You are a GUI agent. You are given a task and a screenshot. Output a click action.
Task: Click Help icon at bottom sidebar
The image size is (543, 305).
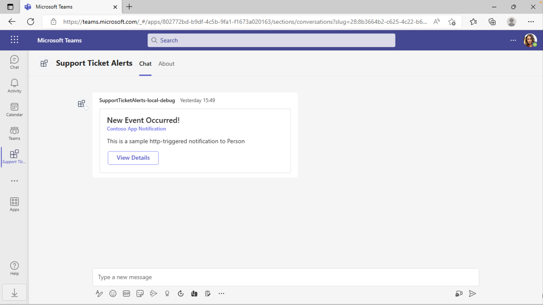(14, 268)
